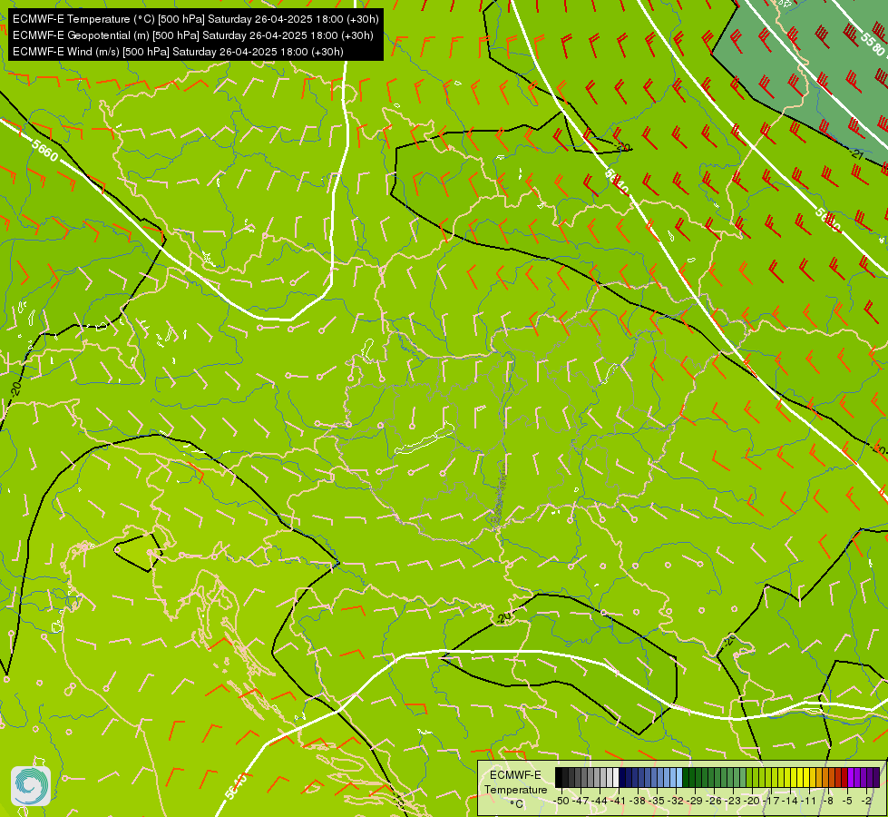Click the legend tick label -29
Image resolution: width=888 pixels, height=817 pixels.
coord(695,802)
